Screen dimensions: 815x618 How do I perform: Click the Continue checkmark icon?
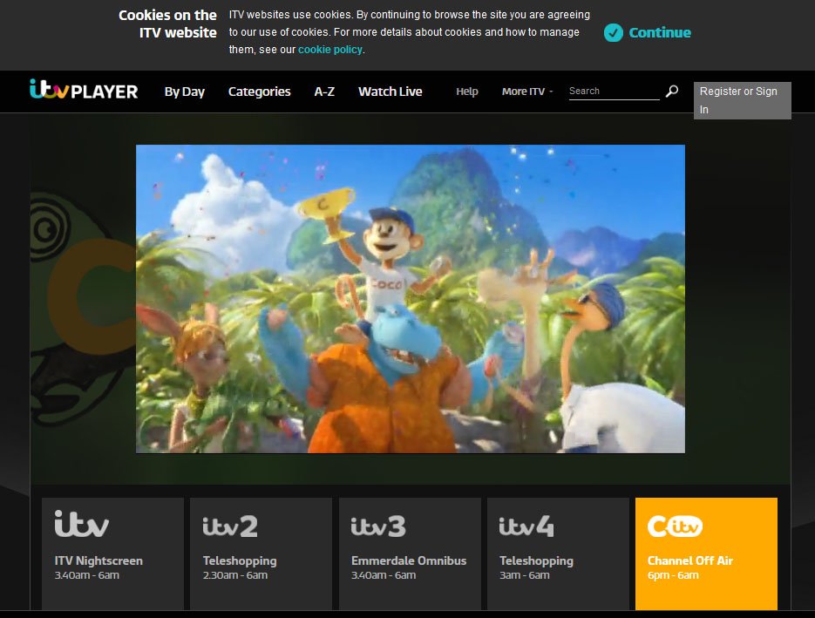point(614,33)
